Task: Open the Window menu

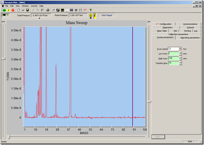Action: click(25, 6)
